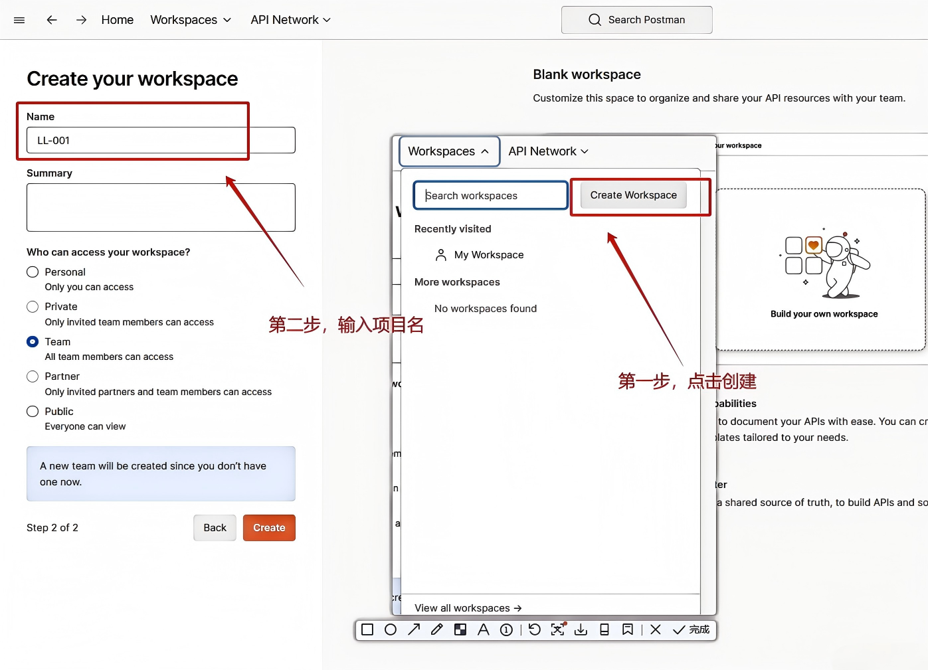The image size is (928, 670).
Task: Click the search magnifier icon
Action: (595, 20)
